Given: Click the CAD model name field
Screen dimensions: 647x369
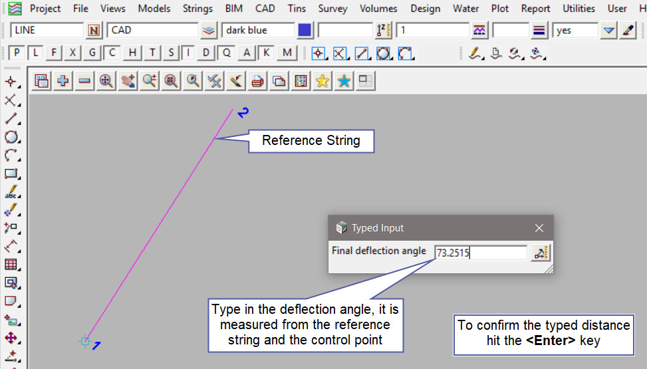Looking at the screenshot, I should [x=153, y=31].
